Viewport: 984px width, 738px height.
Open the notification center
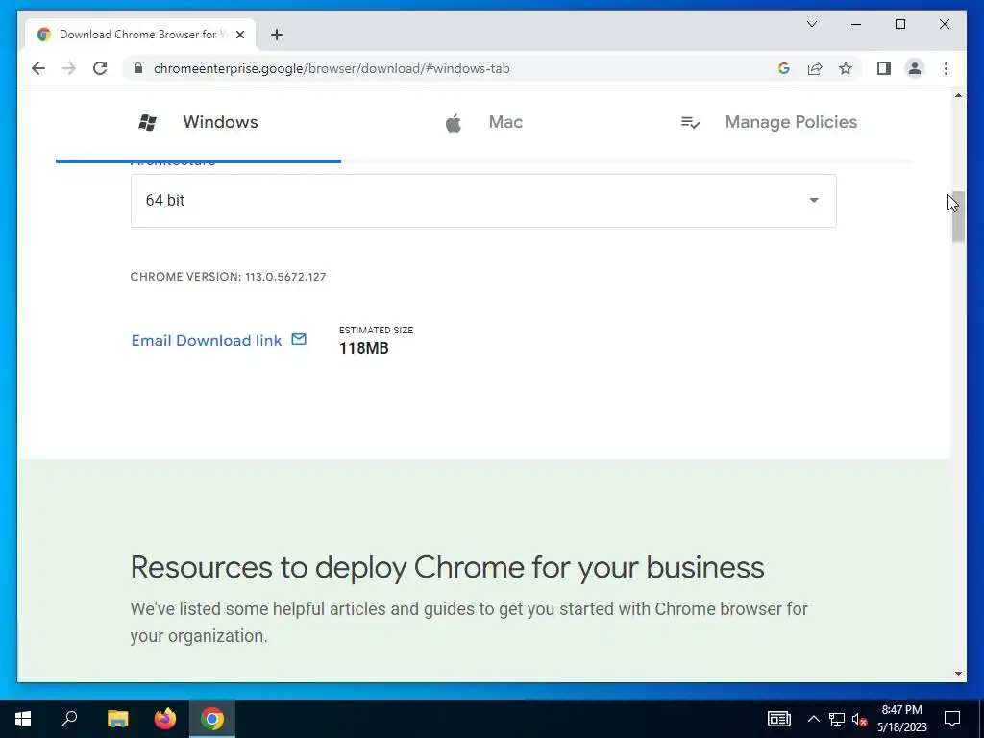[x=952, y=719]
